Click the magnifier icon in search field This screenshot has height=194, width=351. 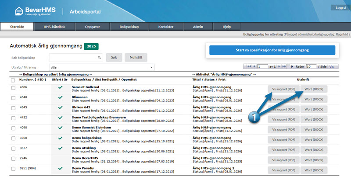[100, 57]
